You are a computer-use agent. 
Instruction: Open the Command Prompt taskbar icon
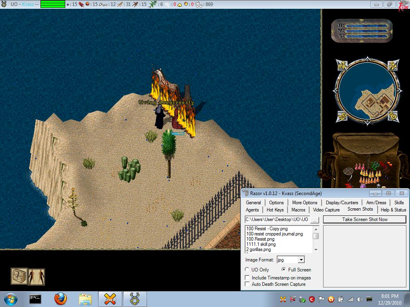coord(35,299)
